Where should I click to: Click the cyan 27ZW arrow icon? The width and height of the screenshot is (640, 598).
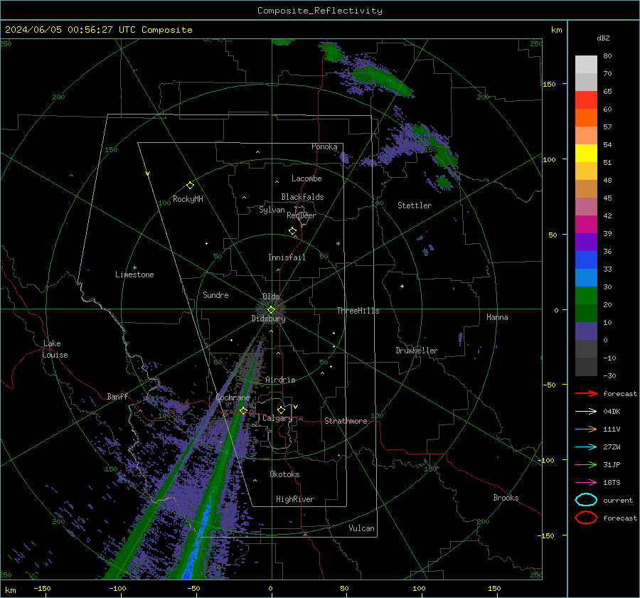pos(586,447)
